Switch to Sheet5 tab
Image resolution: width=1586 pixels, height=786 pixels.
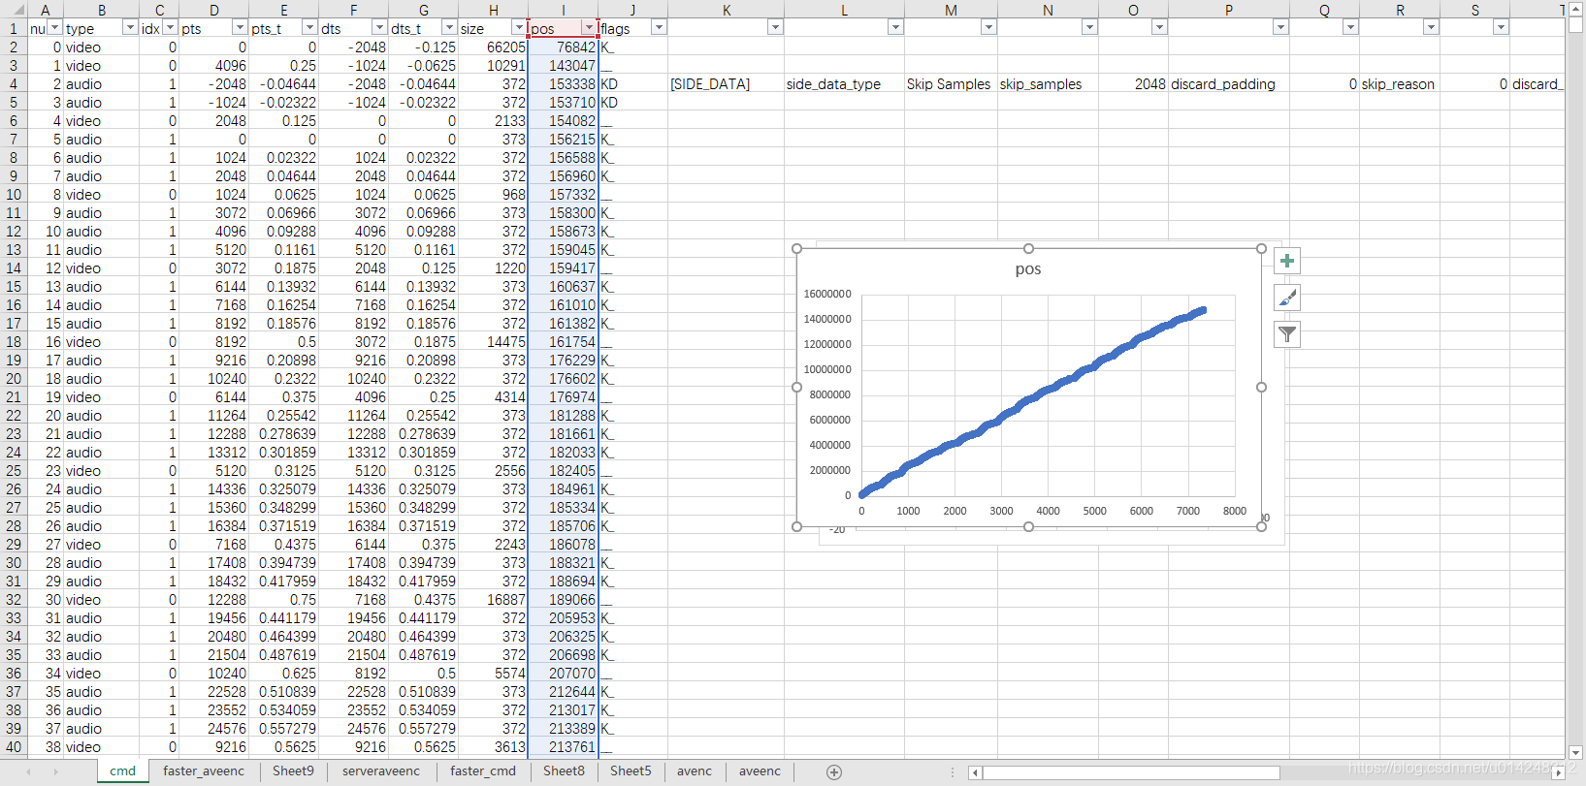click(631, 771)
